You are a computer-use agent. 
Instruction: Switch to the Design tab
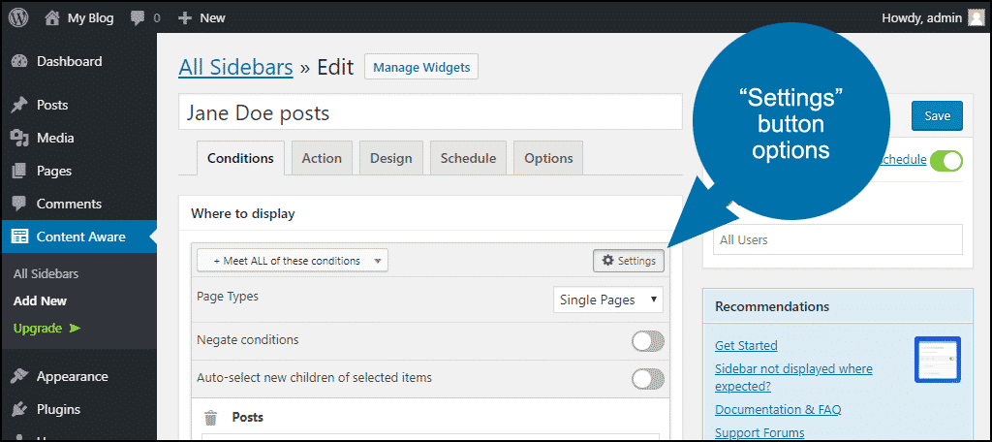[391, 158]
